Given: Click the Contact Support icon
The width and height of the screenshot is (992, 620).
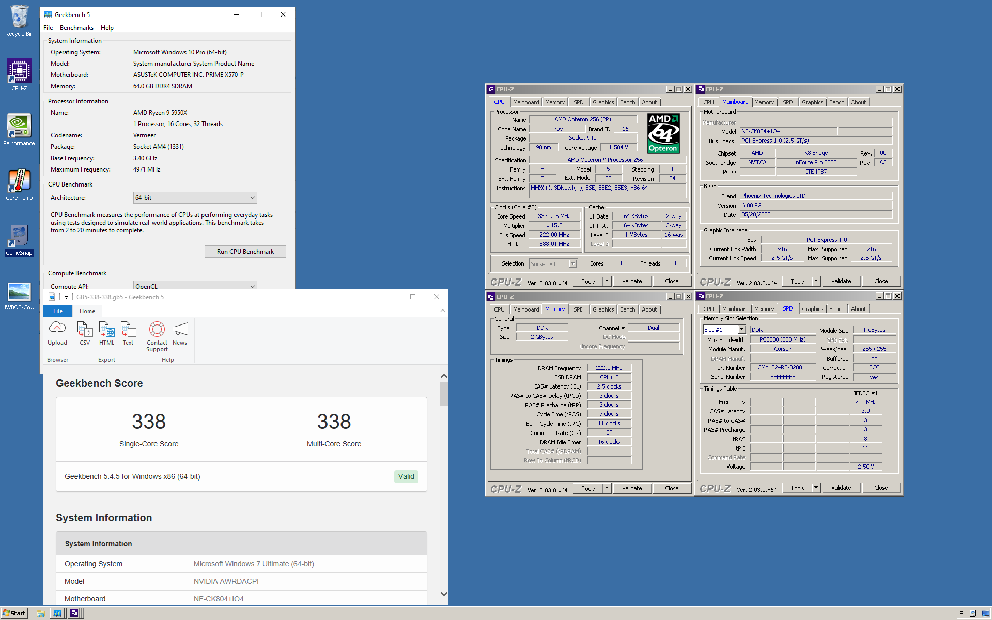Looking at the screenshot, I should tap(157, 336).
